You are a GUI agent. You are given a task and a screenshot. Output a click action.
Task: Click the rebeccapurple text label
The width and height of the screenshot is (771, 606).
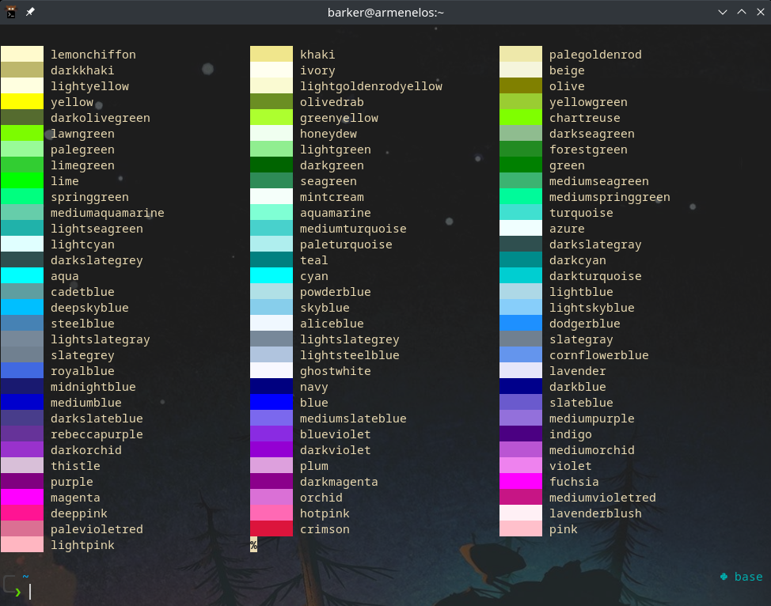97,434
